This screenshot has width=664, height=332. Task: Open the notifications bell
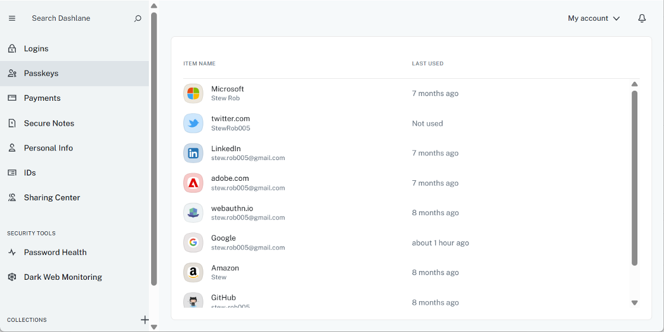click(641, 18)
